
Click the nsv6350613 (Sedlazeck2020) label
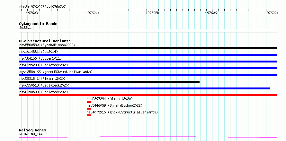coord(44,85)
